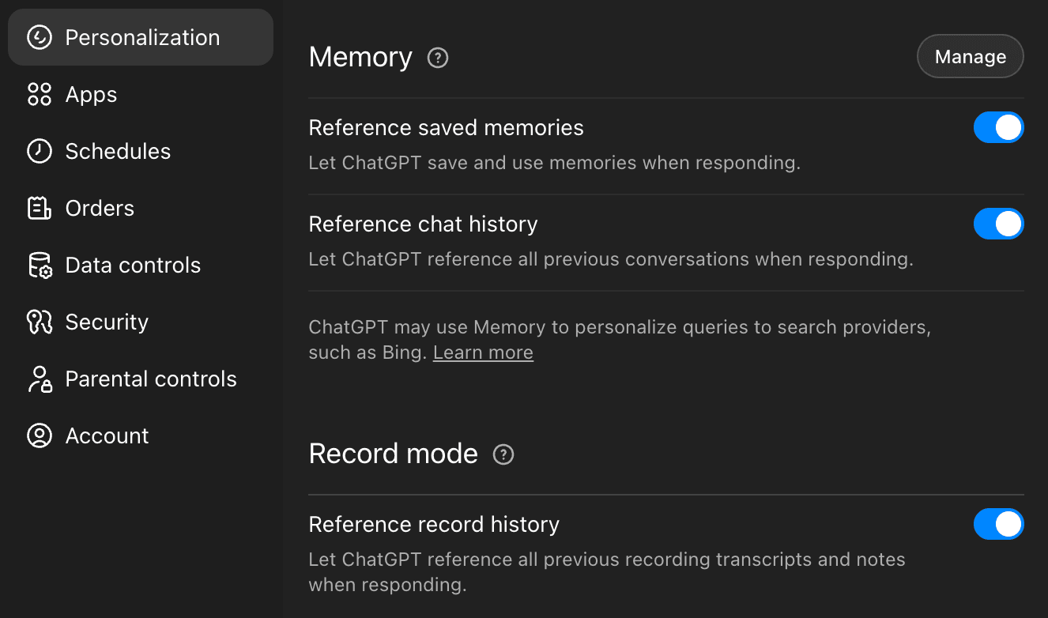Select the Security settings entry
1048x618 pixels.
point(107,322)
